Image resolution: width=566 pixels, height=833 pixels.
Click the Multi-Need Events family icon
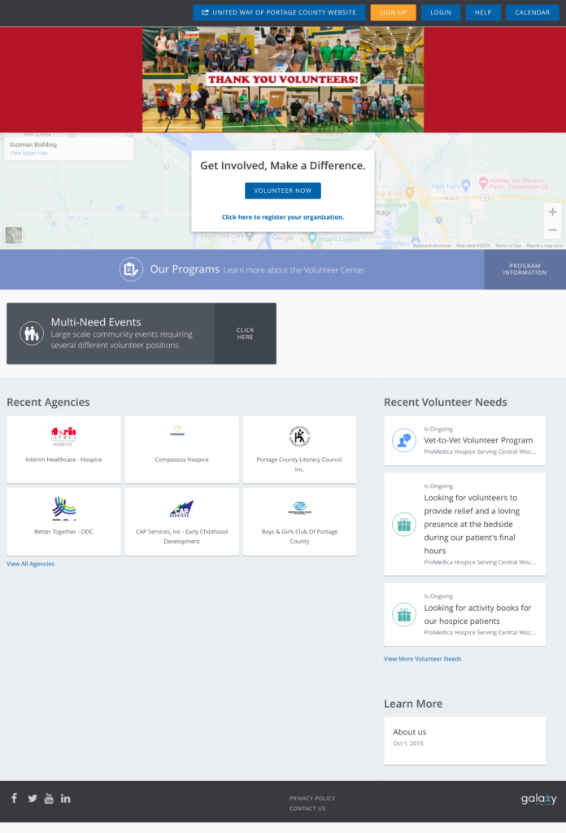click(x=32, y=334)
